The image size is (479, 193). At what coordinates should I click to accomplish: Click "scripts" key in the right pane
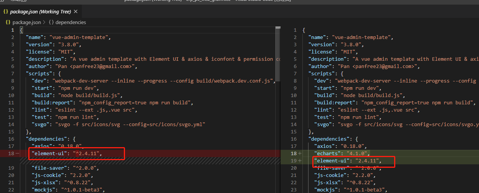point(323,74)
